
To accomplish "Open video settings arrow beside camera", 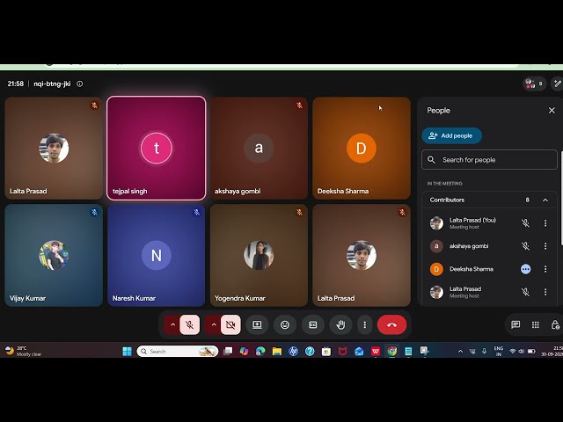I will [x=214, y=324].
